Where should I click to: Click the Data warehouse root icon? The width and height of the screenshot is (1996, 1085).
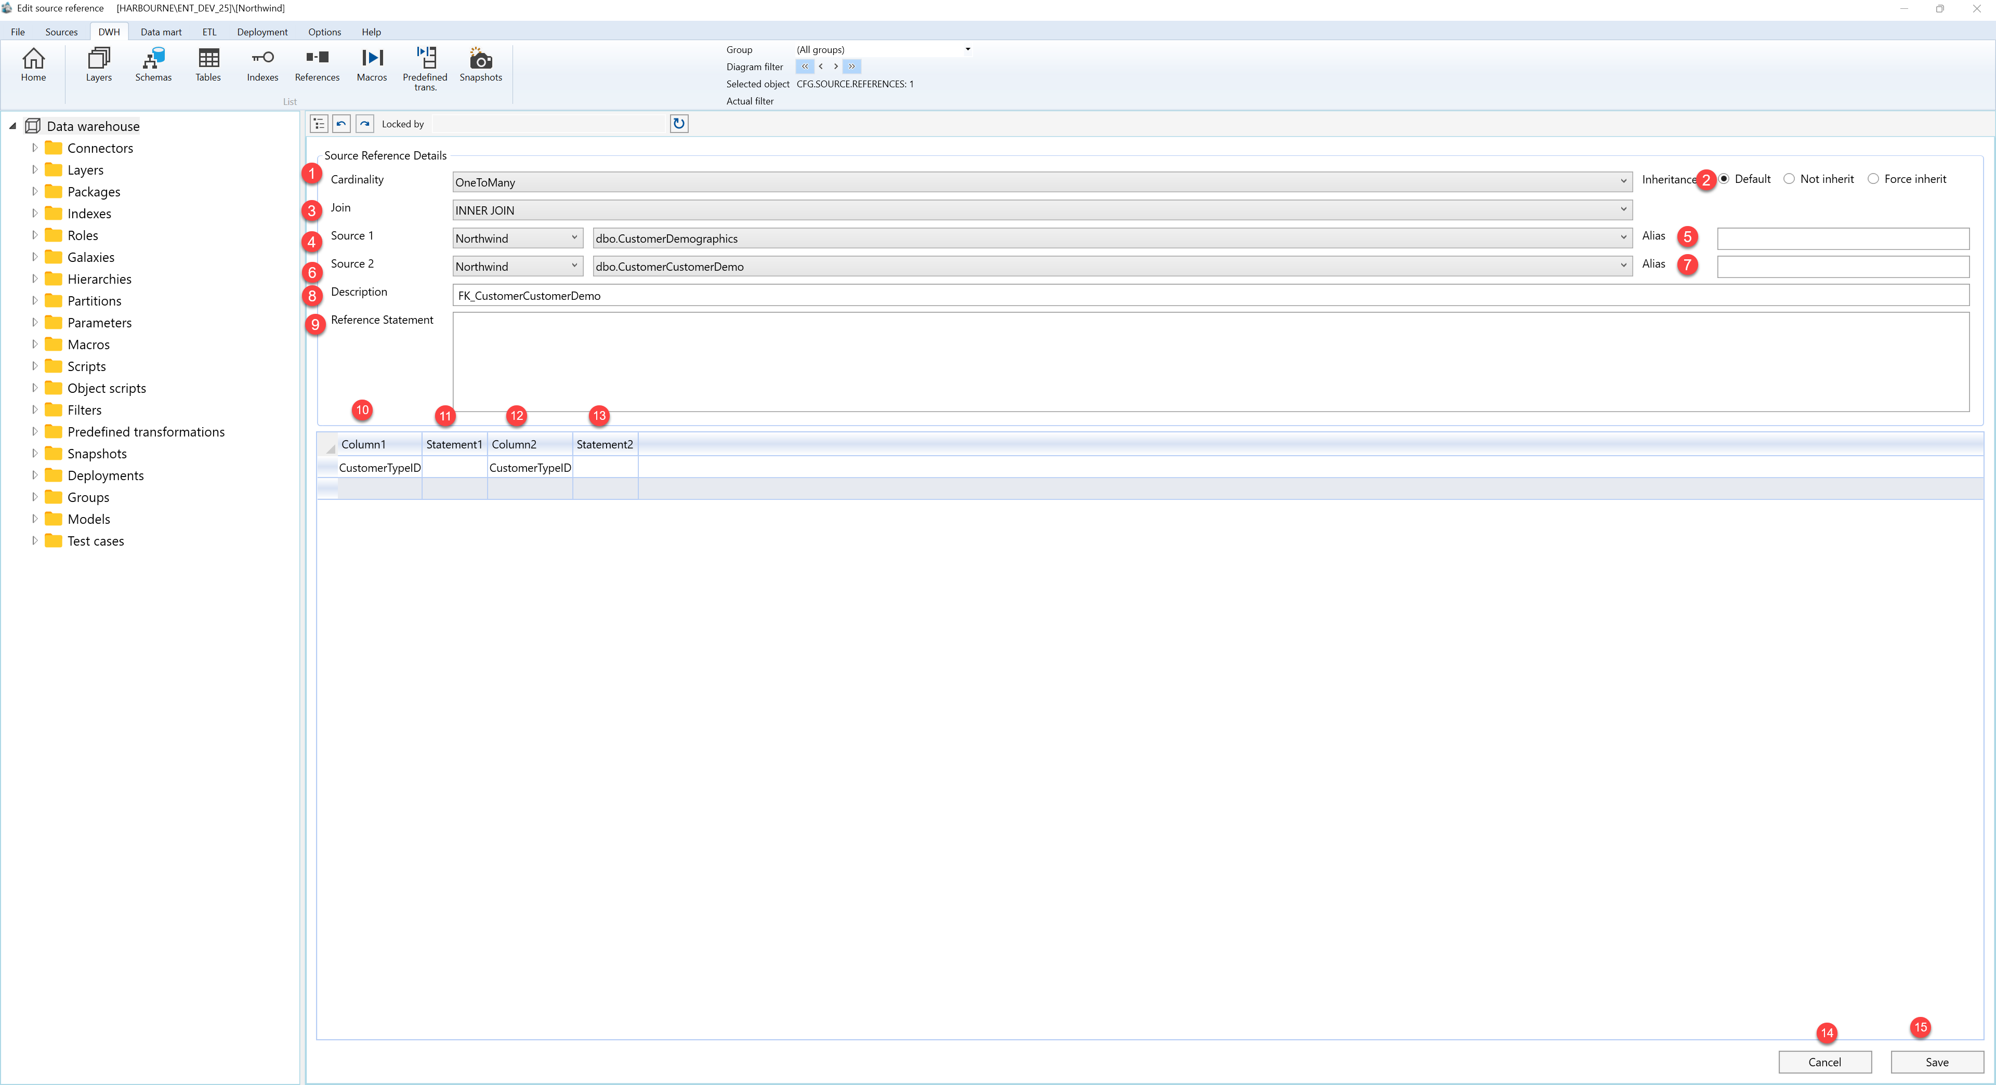[33, 125]
